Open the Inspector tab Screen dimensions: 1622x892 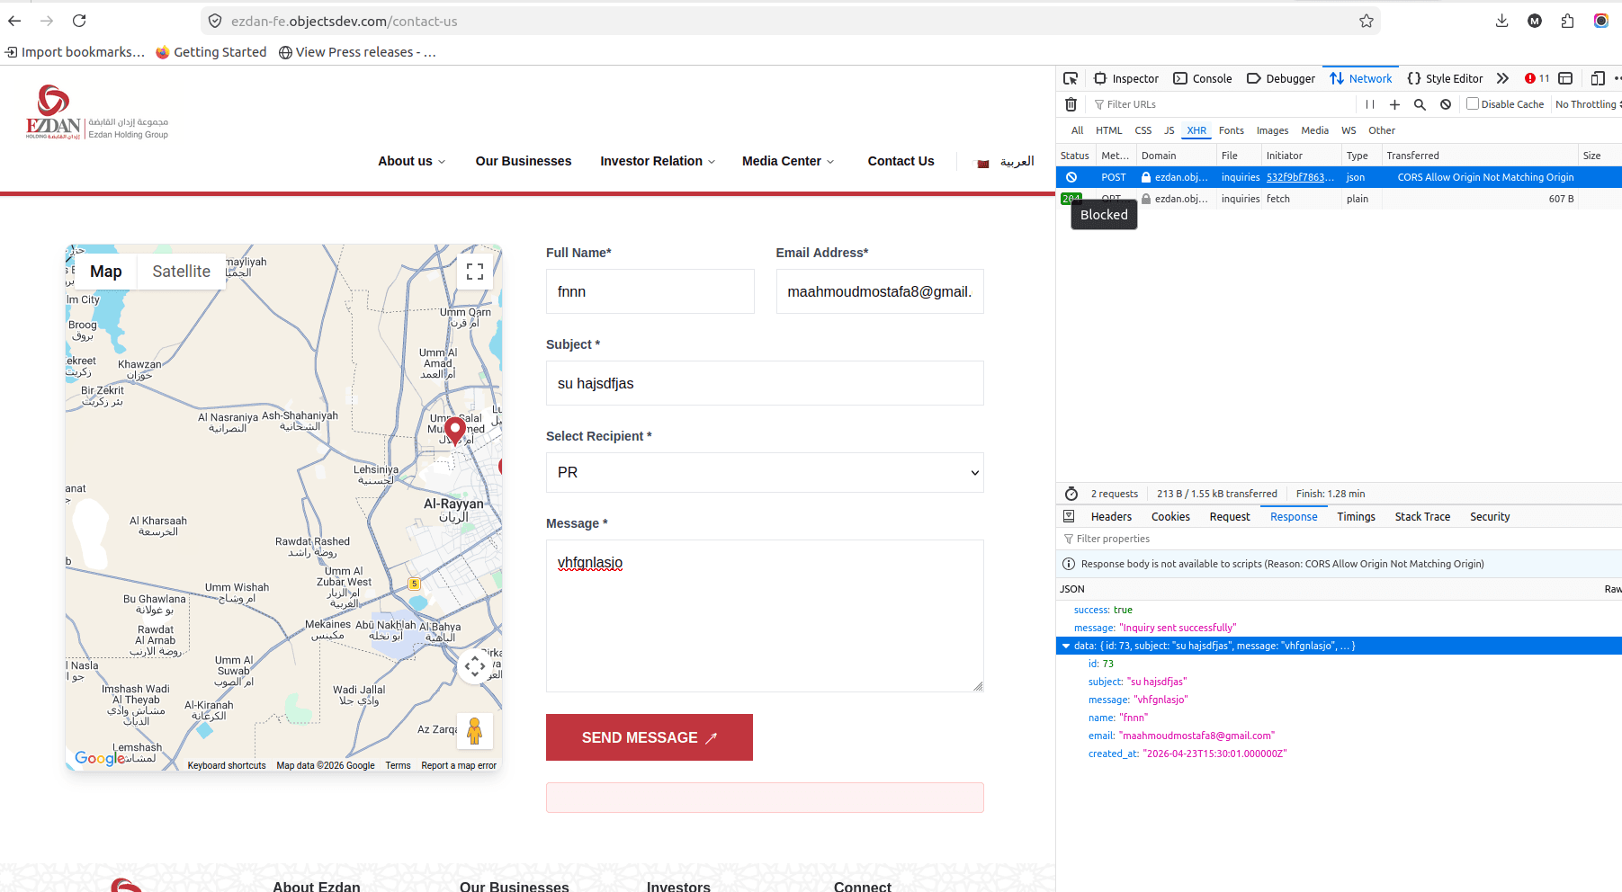click(x=1125, y=78)
